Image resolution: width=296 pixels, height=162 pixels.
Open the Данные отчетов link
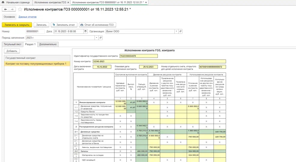click(27, 17)
